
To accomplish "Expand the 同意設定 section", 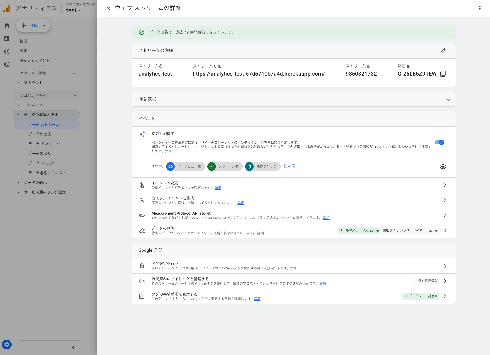I will (x=449, y=99).
